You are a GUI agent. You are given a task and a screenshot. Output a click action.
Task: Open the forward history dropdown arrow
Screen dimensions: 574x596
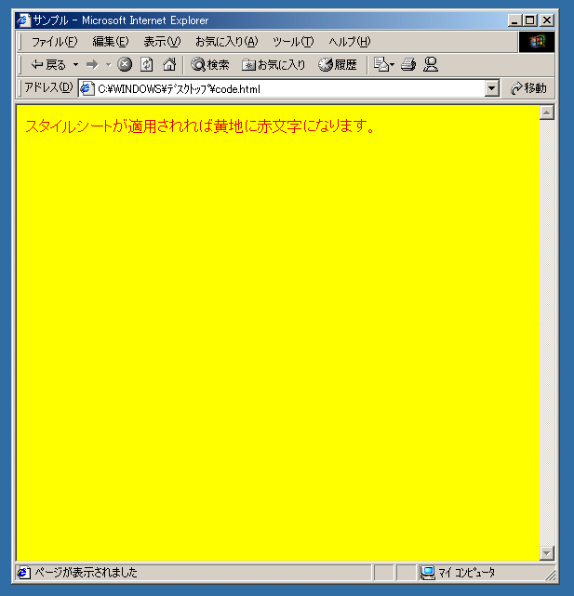(108, 65)
